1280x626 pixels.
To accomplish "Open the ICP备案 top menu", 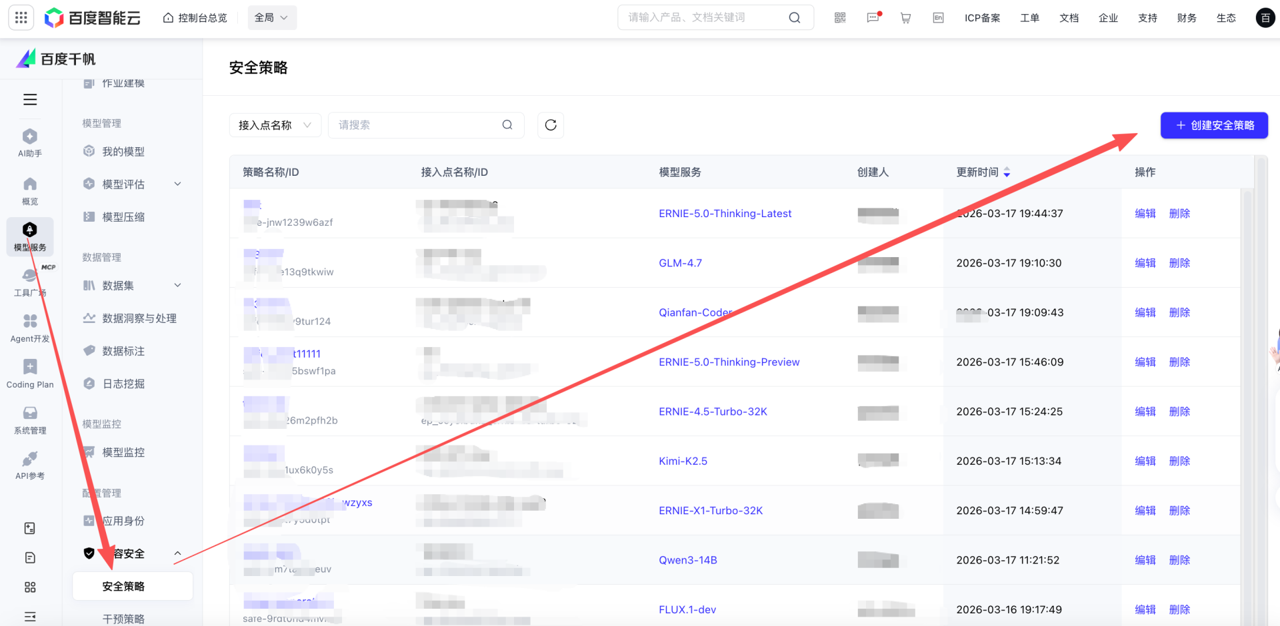I will click(x=982, y=18).
